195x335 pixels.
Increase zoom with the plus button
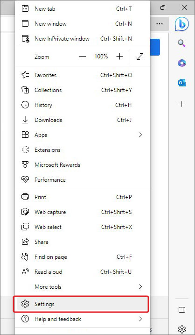tap(120, 57)
